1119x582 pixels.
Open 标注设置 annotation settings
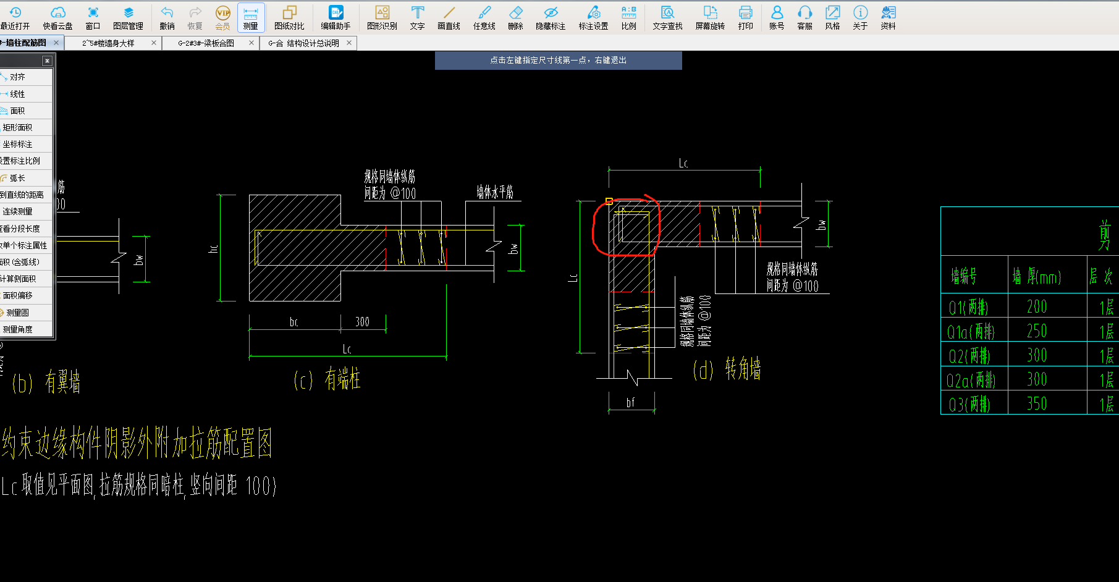[x=593, y=18]
